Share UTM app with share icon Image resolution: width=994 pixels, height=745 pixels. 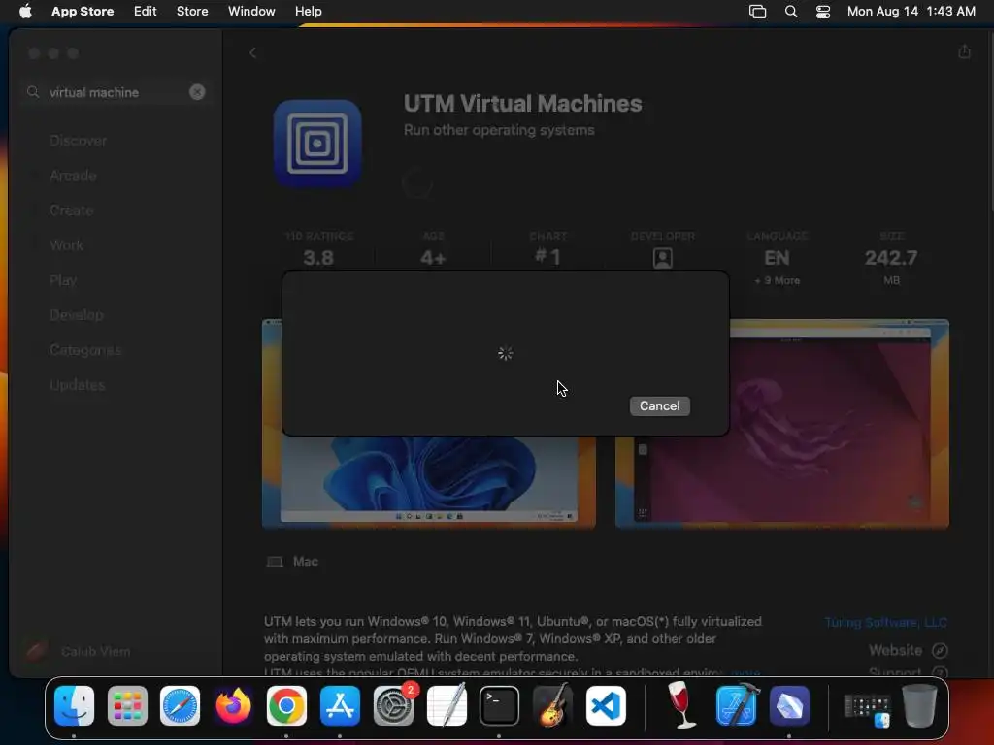tap(964, 51)
